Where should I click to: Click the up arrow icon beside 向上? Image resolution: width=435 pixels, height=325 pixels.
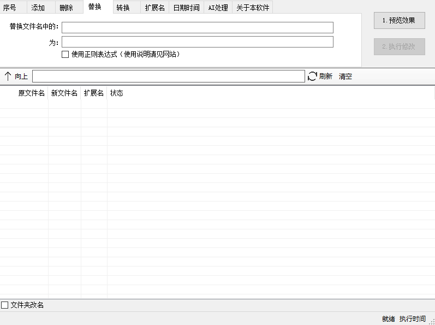pos(8,76)
